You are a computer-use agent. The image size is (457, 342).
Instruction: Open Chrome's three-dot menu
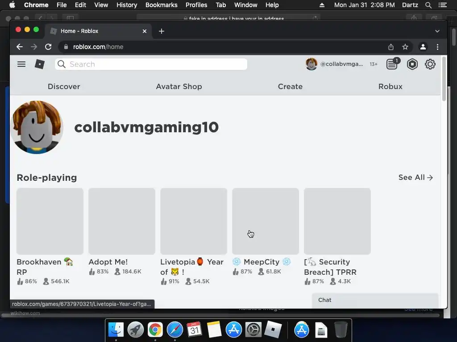pos(437,47)
